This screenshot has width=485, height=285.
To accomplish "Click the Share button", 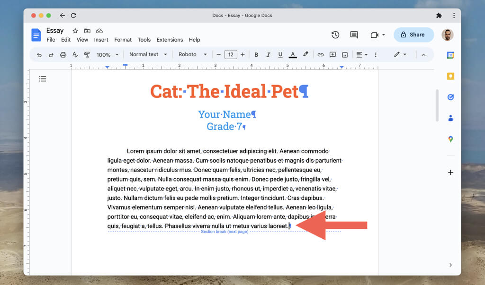I will [413, 35].
